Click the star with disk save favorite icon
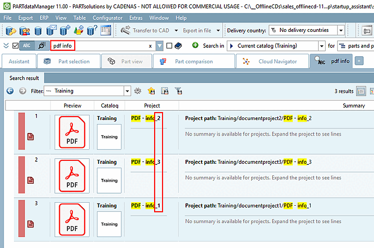Image resolution: width=374 pixels, height=248 pixels. pyautogui.click(x=151, y=91)
